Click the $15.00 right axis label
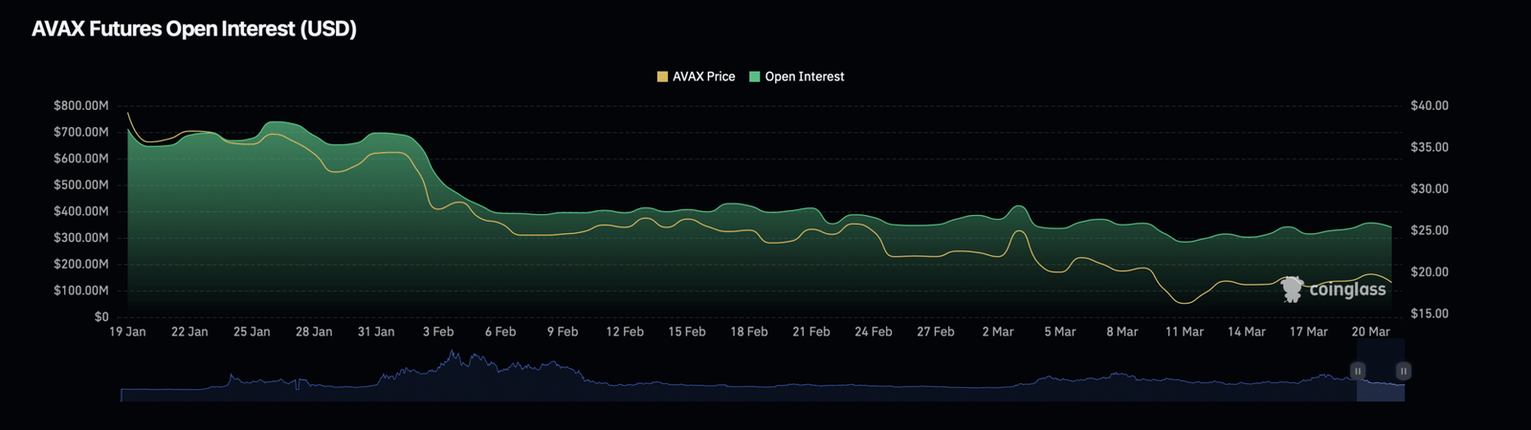 [x=1430, y=313]
